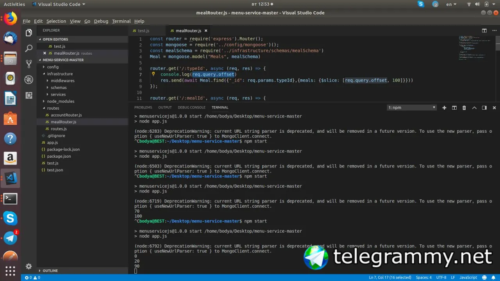Change language mode via JavaScript
This screenshot has width=500, height=281.
pos(468,277)
